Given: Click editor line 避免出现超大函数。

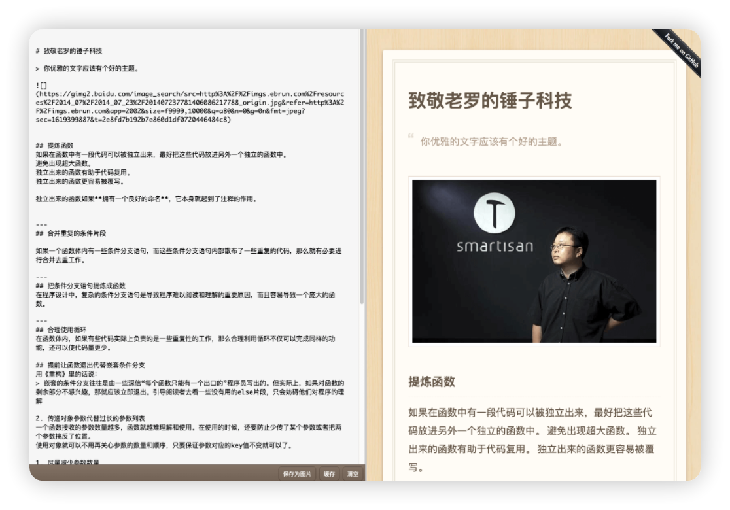Looking at the screenshot, I should click(x=64, y=163).
